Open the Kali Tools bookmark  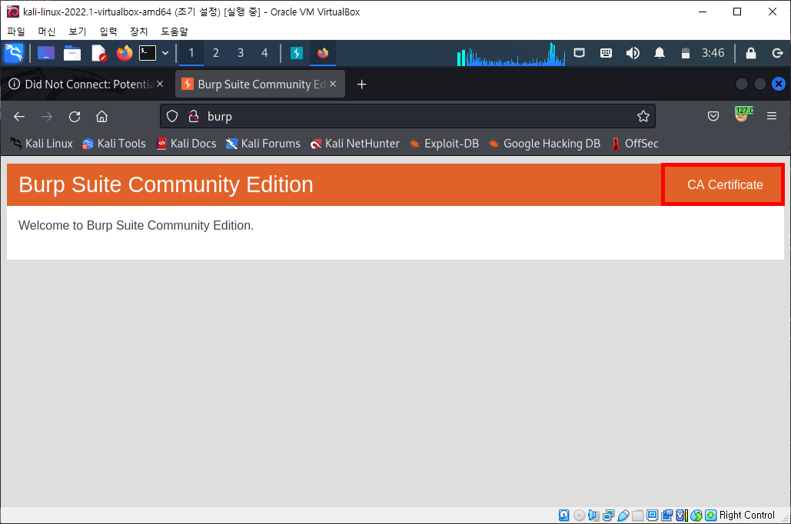click(115, 144)
